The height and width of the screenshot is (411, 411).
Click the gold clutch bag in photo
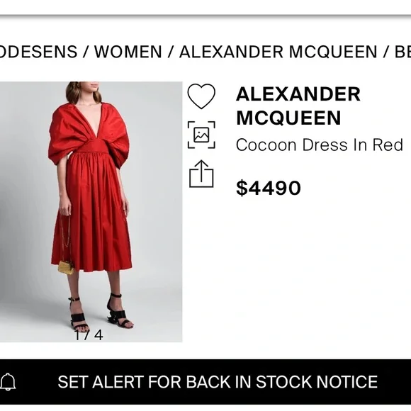point(65,267)
